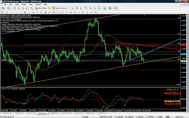
Task: Open the Data Window
Action: coord(19,8)
